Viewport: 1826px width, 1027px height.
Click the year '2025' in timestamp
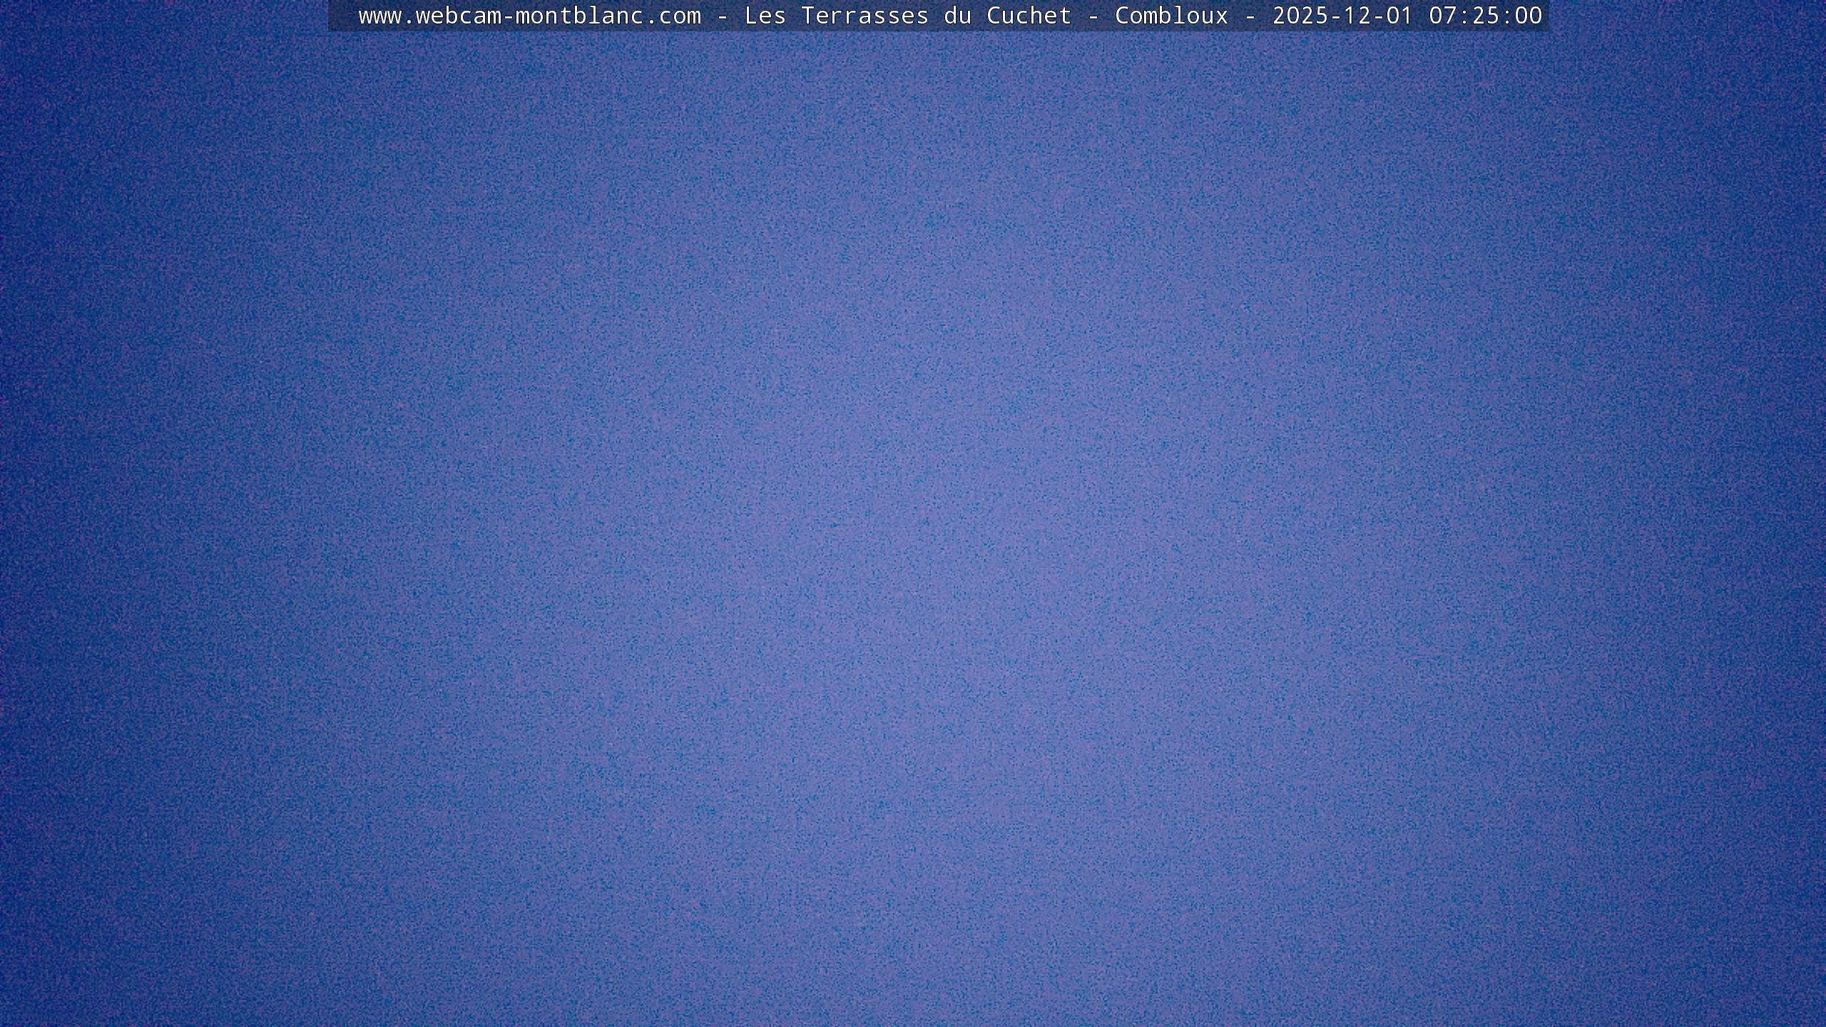(x=1300, y=16)
